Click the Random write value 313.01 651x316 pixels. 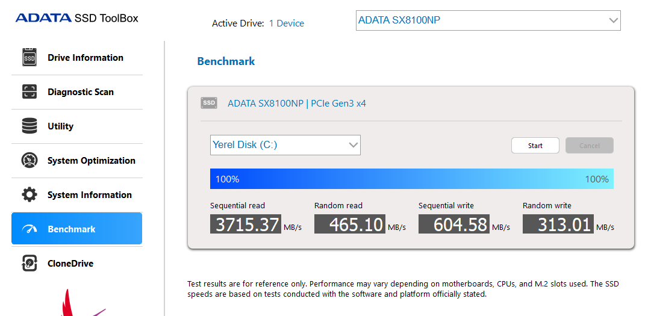pos(558,224)
